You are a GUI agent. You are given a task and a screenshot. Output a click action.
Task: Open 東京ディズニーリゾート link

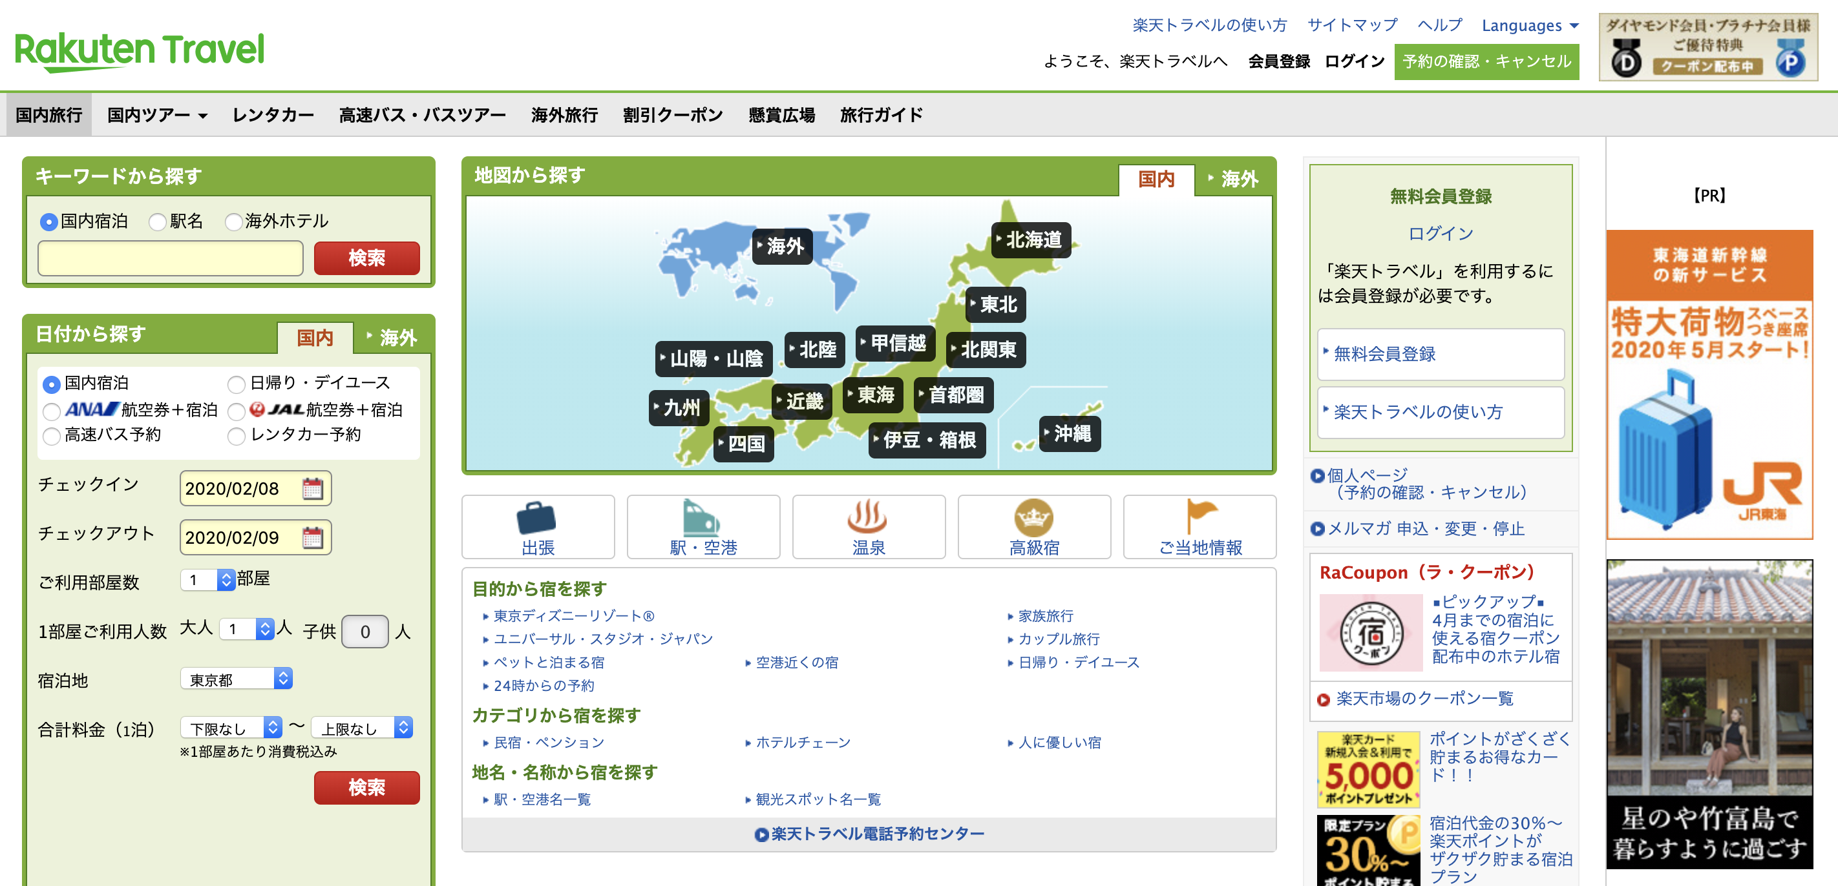pos(574,616)
